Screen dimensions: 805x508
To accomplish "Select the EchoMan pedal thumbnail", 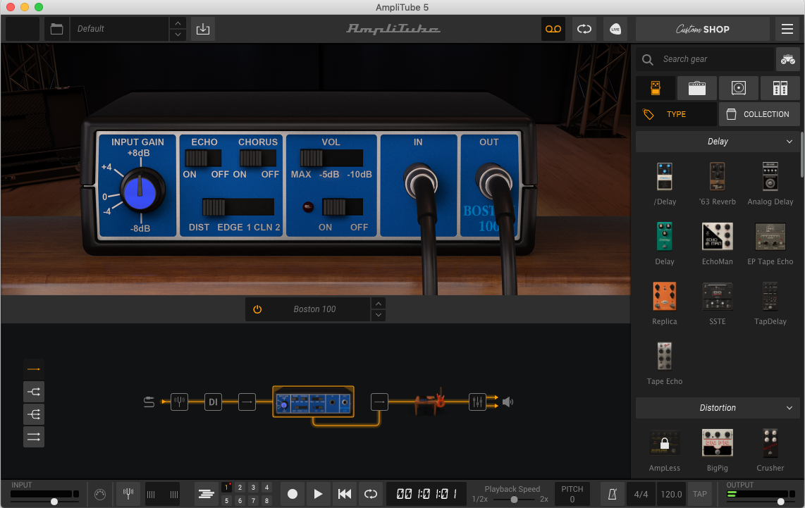I will click(717, 237).
